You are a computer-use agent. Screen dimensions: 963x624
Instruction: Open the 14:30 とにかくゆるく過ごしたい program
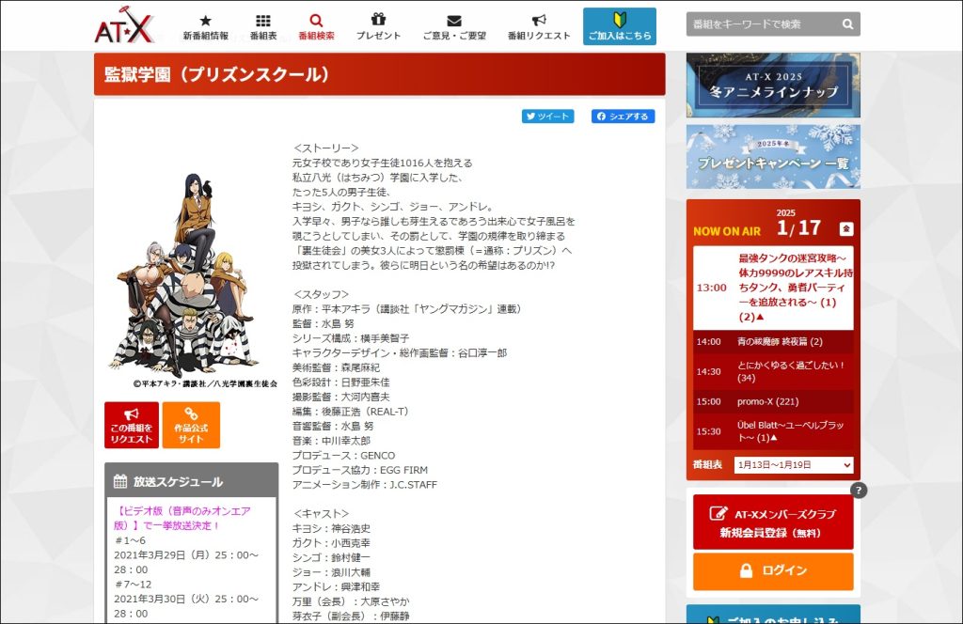point(773,371)
